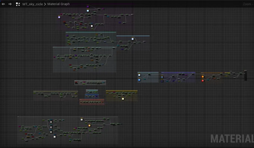Image resolution: width=254 pixels, height=148 pixels.
Task: Select the yellow comment box title bar
Action: click(122, 91)
